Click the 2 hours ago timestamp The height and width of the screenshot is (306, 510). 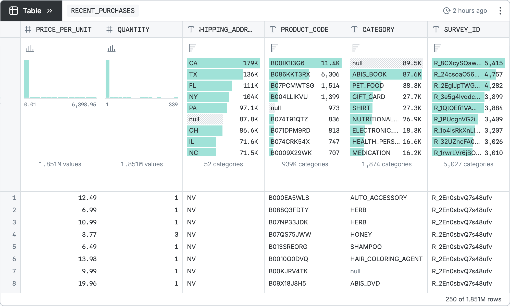(x=469, y=11)
